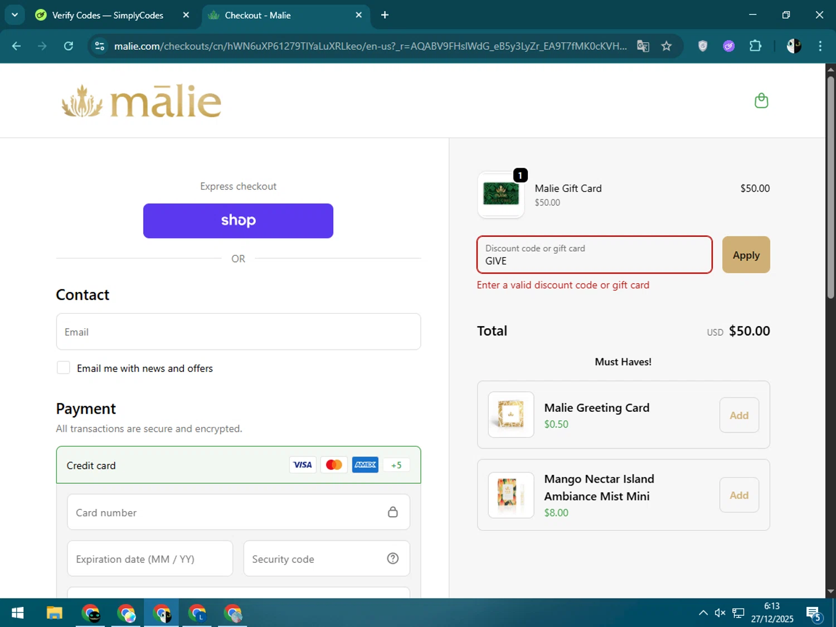Open Chrome's three-dot menu
The height and width of the screenshot is (627, 836).
820,46
